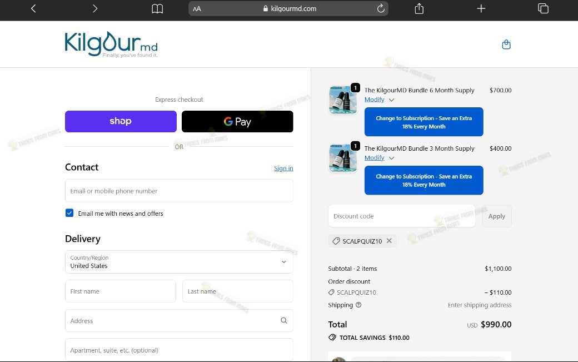Click the 6 Month Supply product thumbnail
The image size is (578, 362).
(343, 100)
